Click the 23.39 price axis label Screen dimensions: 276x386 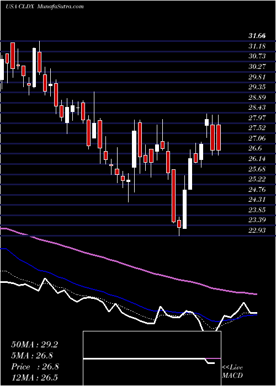click(x=257, y=220)
